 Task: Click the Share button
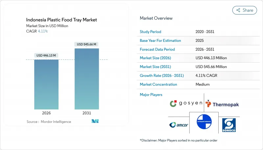pos(245,10)
